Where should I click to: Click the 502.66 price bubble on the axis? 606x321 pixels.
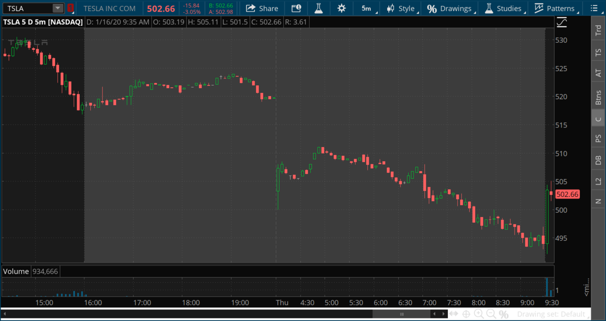567,195
